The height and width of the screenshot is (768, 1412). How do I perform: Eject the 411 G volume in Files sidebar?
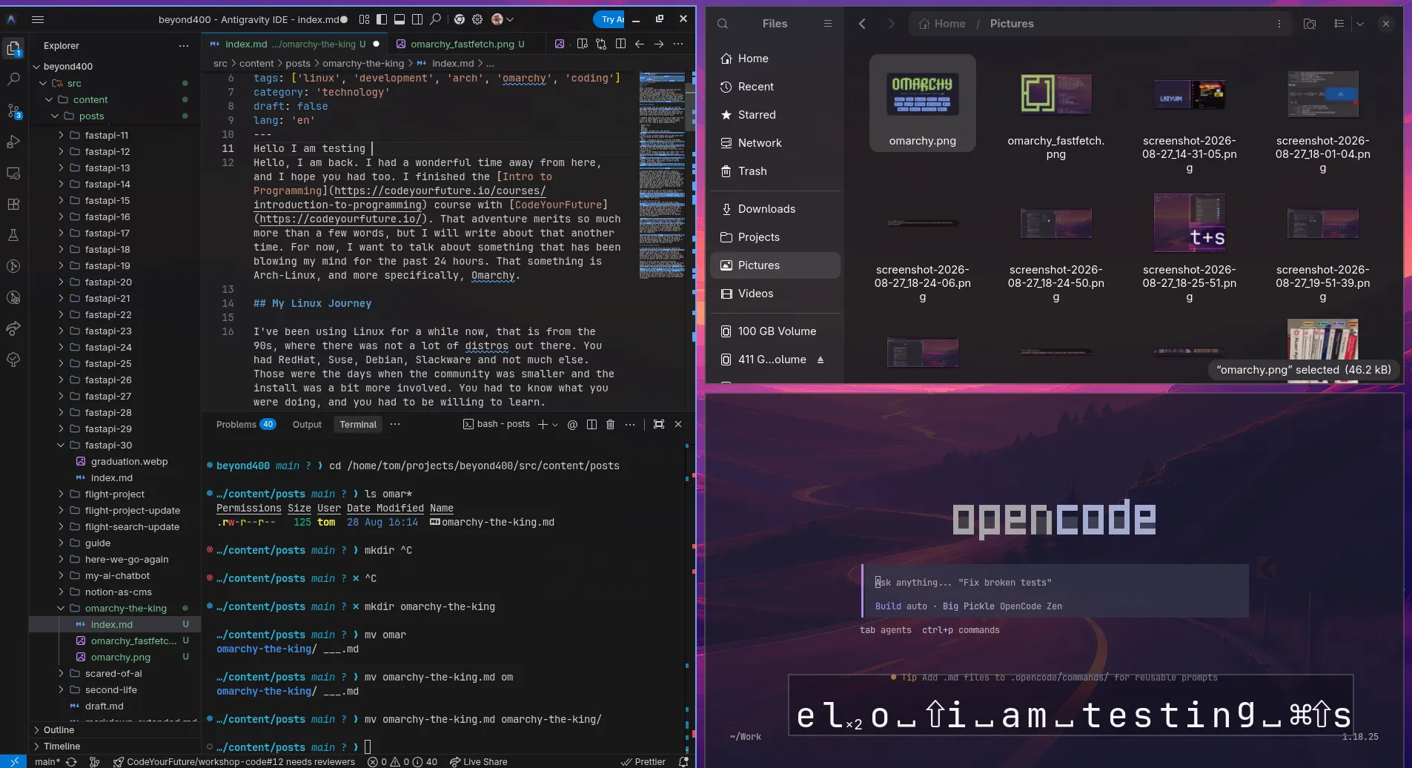(821, 360)
